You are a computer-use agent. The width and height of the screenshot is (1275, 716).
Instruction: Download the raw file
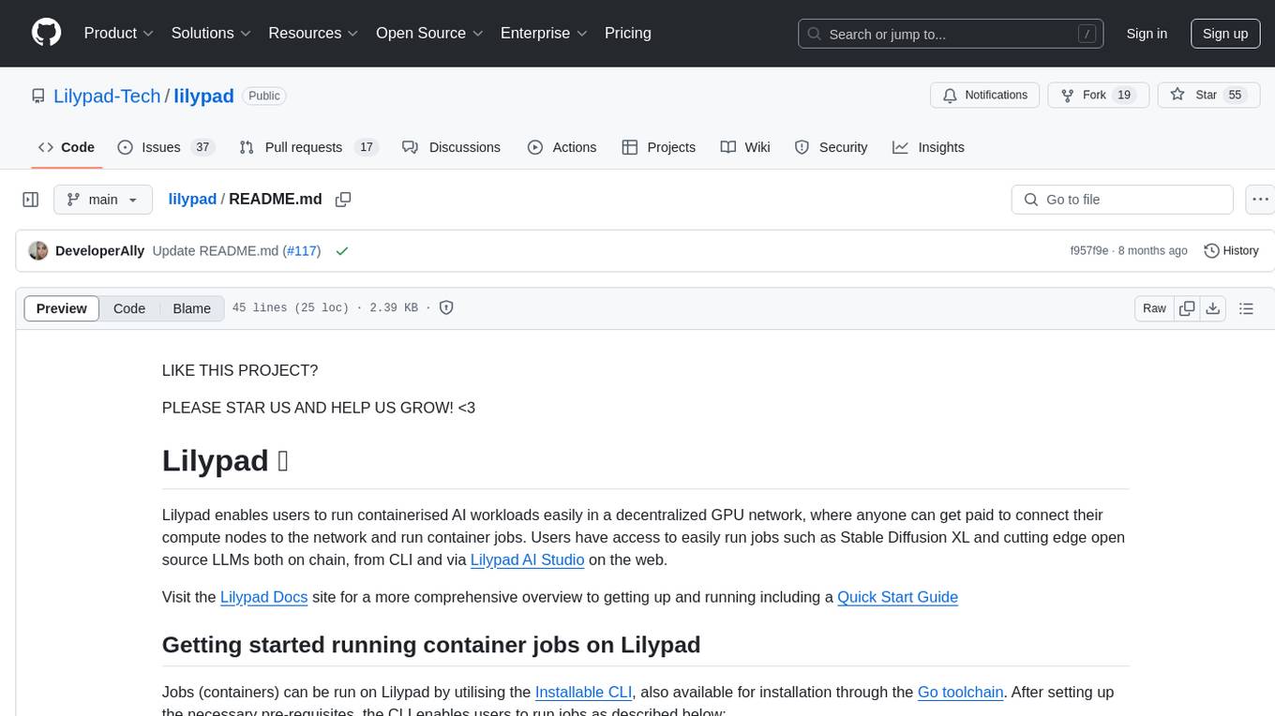[1212, 308]
